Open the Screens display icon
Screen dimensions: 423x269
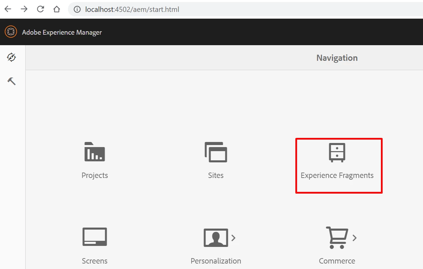point(95,237)
